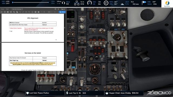Open the more options ellipsis in PDF toolbar
This screenshot has height=97, width=173.
coord(55,12)
